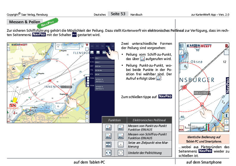Viewport: 236px width, 166px height.
Task: Click the TTG value 04:06 Min
Action: (104, 70)
